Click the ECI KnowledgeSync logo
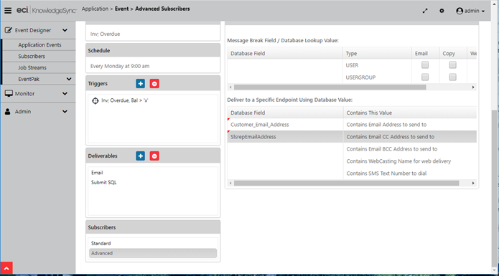Viewport: 499px width, 276px height. 47,11
